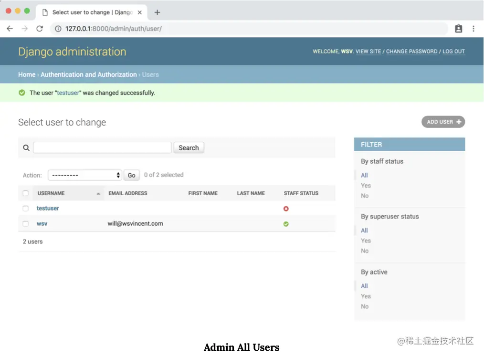
Task: Select All under By staff status
Action: [364, 175]
